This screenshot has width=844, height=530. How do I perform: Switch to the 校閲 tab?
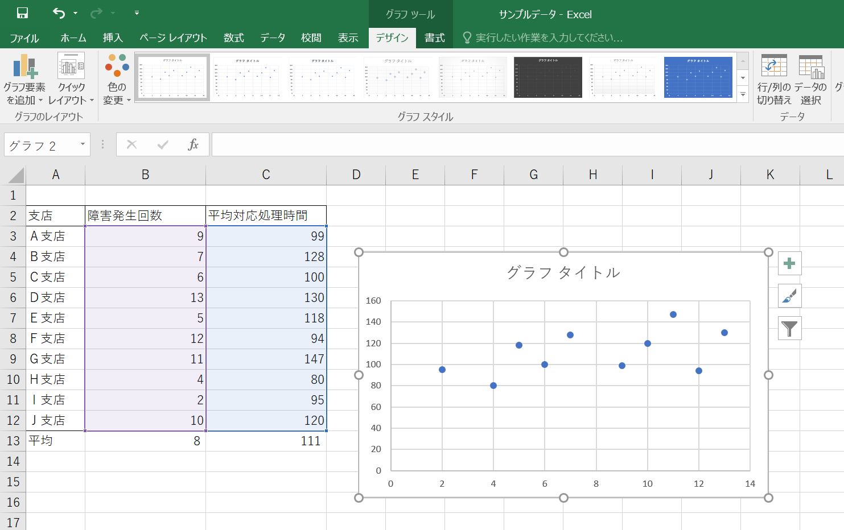(311, 38)
